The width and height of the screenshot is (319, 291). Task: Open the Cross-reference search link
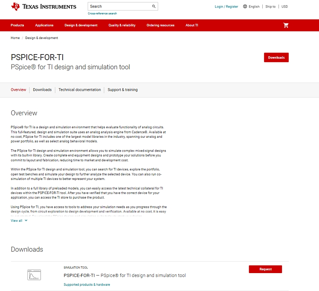click(x=102, y=14)
